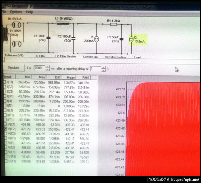Click the Diff column header
Image resolution: width=201 pixels, height=183 pixels.
point(54,77)
